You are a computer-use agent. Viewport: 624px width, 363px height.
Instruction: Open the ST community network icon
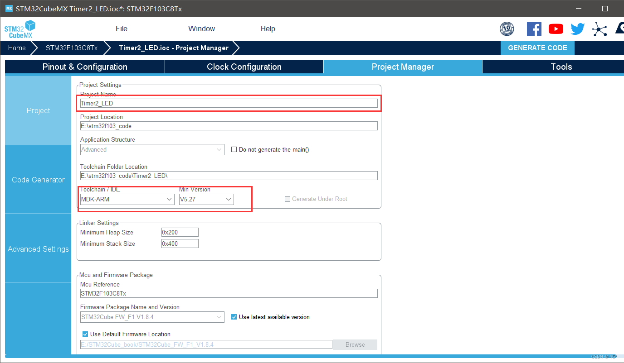[600, 29]
